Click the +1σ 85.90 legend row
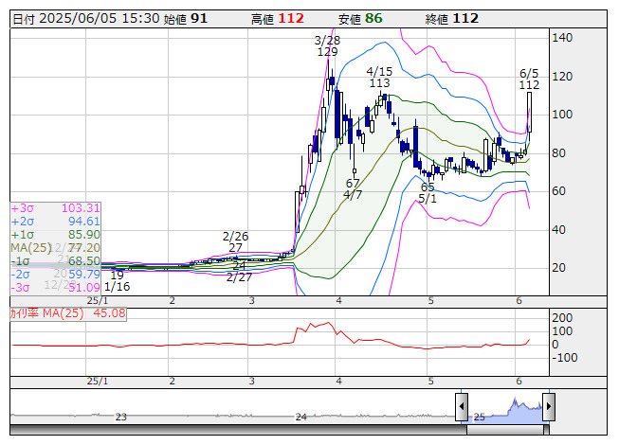 pos(55,234)
